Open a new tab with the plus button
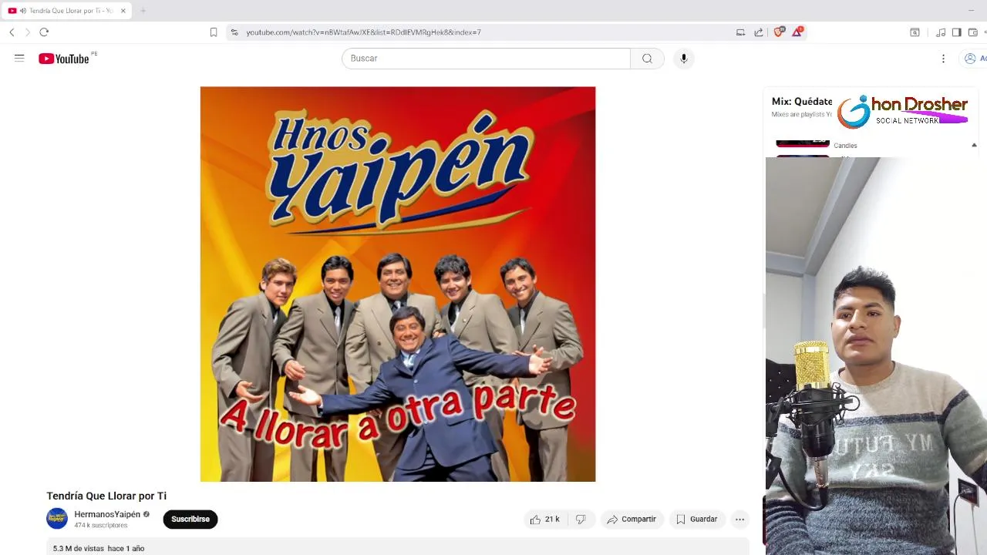Image resolution: width=987 pixels, height=555 pixels. 143,11
